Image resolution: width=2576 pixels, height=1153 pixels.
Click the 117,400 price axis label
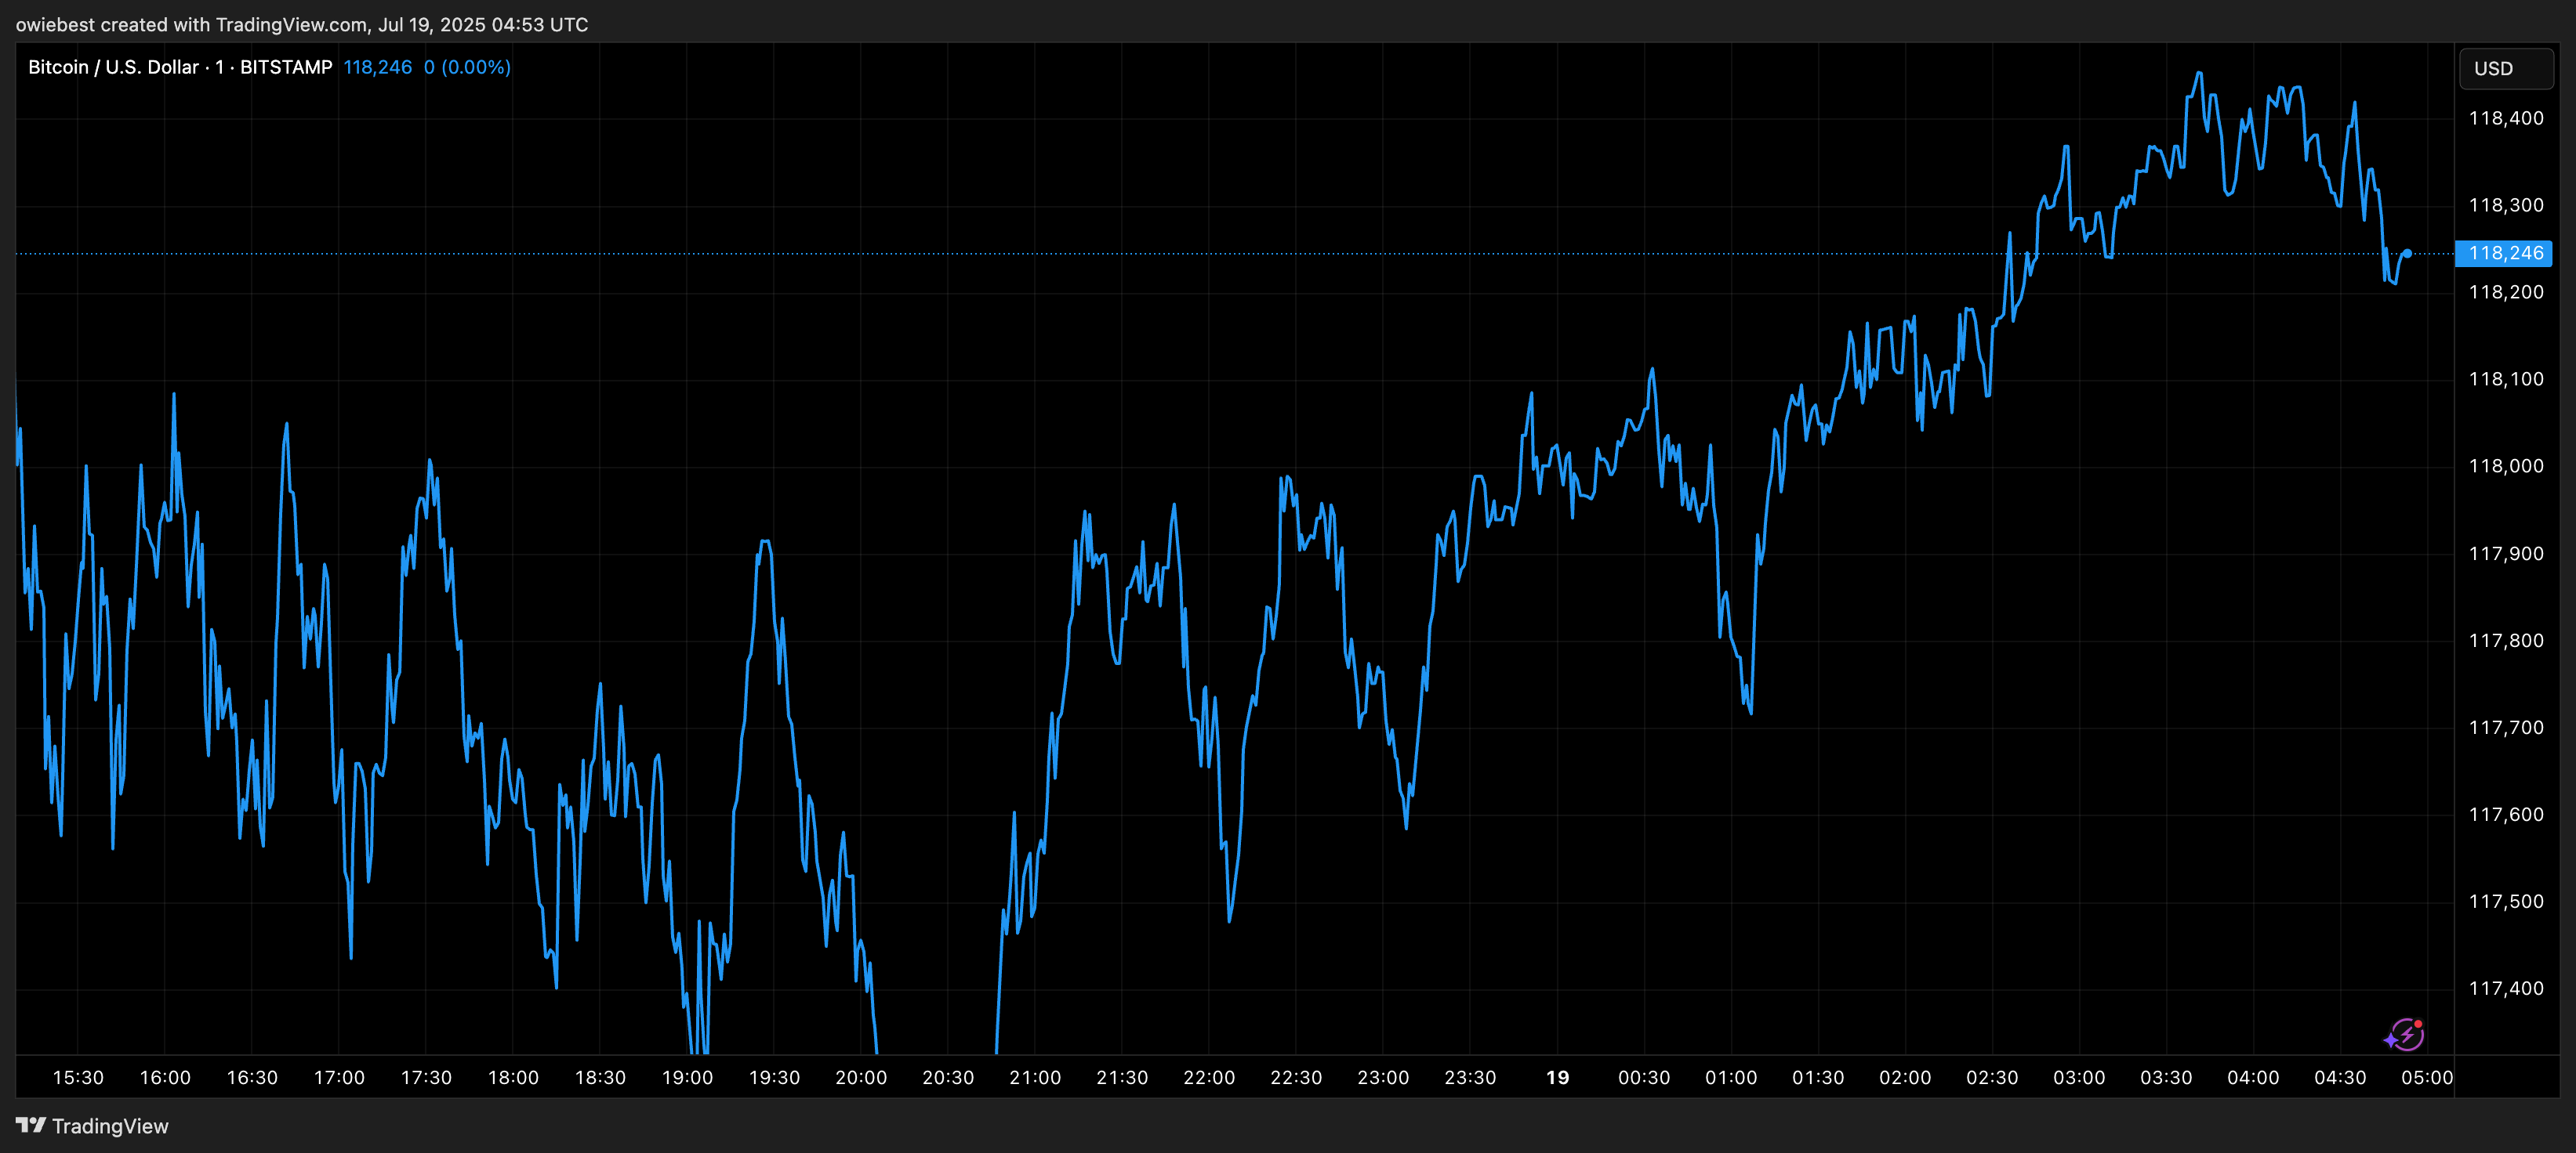click(x=2506, y=989)
